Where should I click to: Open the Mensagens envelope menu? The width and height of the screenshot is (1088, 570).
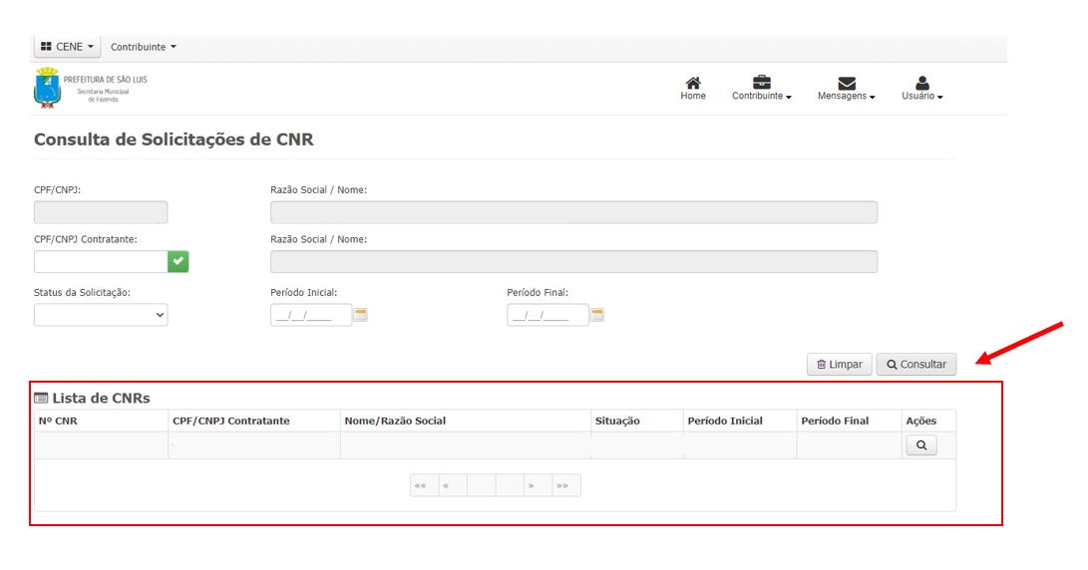846,84
